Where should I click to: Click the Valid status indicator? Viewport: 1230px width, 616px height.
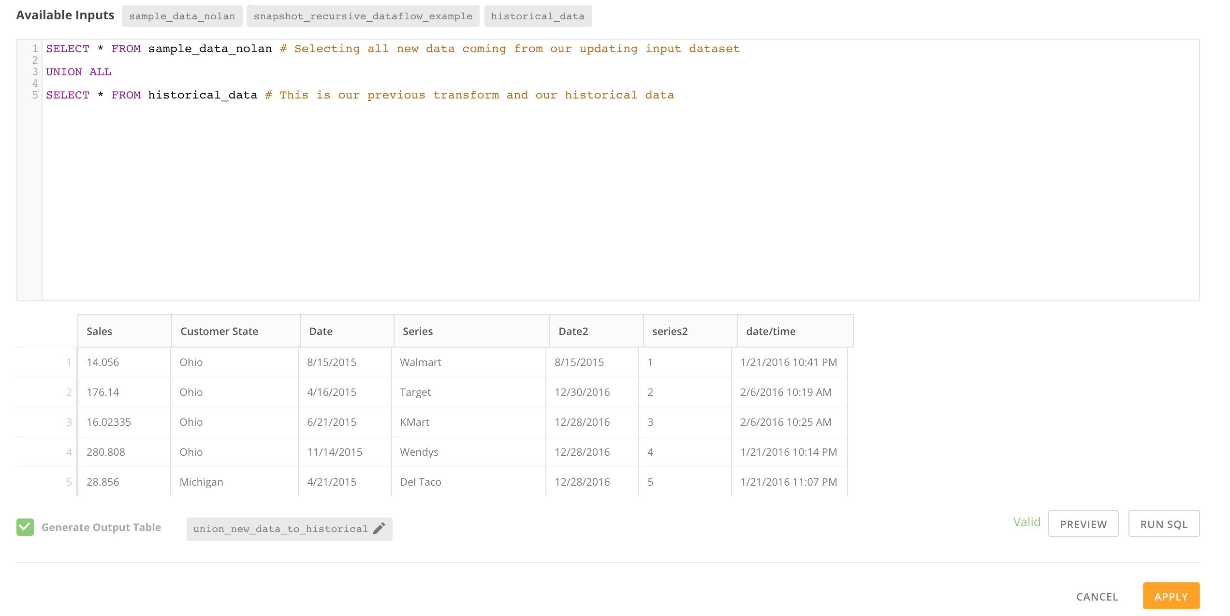pyautogui.click(x=1027, y=522)
